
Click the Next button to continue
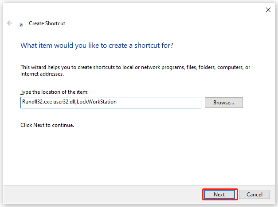click(x=219, y=195)
